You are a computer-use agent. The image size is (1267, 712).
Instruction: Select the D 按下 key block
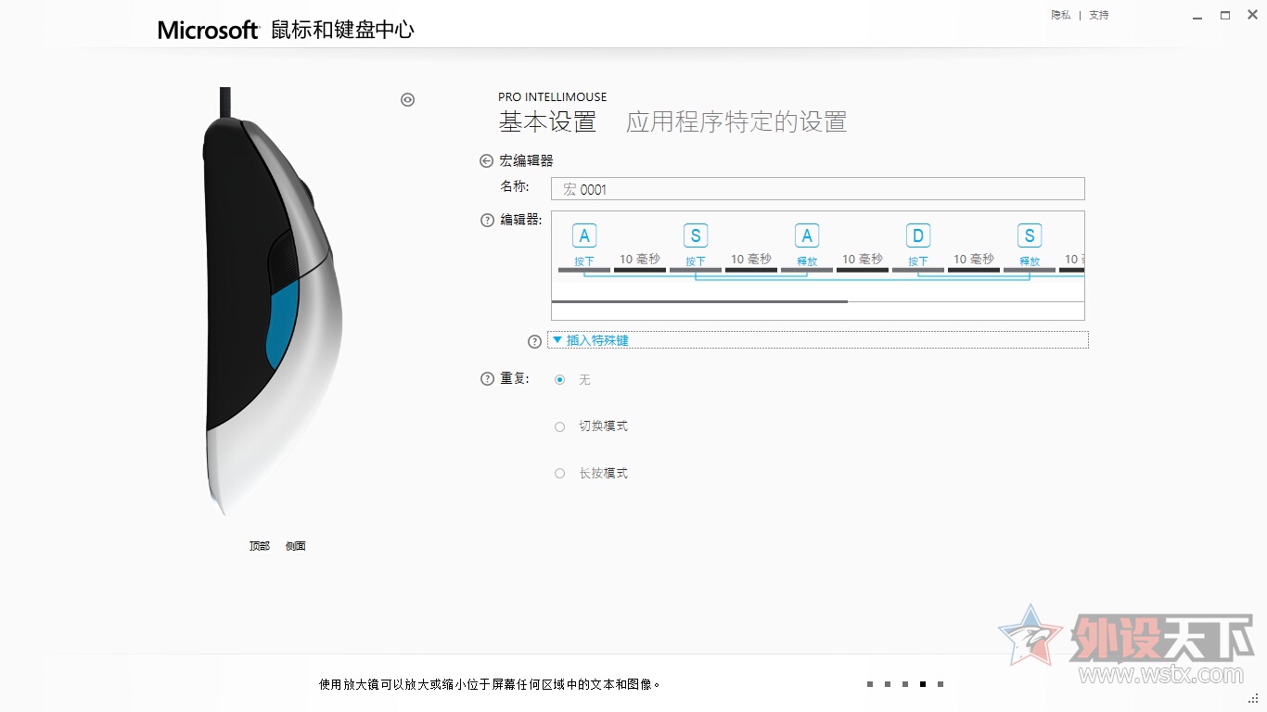point(918,246)
